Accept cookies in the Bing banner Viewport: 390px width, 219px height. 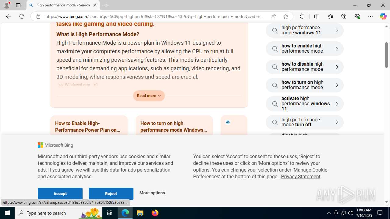pos(60,193)
